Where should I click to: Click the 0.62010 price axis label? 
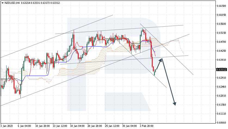pos(222,96)
